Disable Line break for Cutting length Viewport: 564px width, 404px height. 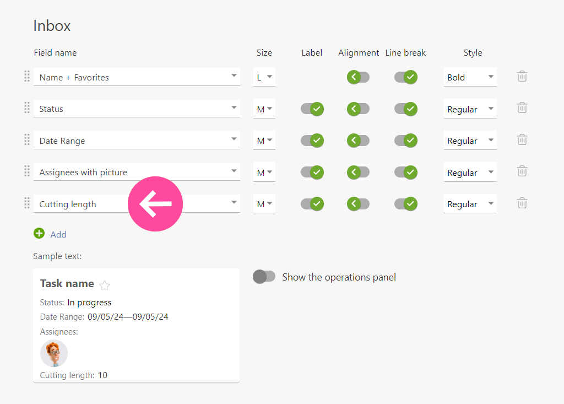click(406, 204)
